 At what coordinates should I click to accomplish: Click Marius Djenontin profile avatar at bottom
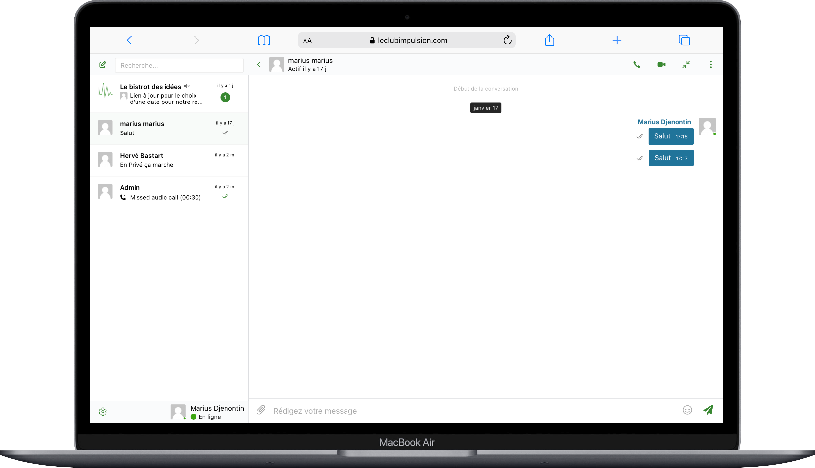click(x=178, y=412)
